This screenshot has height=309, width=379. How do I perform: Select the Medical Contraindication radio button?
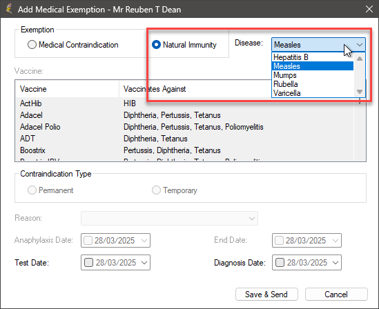[x=32, y=45]
